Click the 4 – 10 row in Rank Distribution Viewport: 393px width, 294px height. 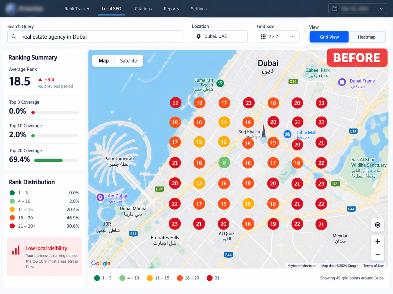click(x=44, y=201)
